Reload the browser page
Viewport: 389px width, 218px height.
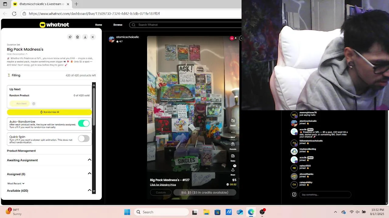[14, 14]
